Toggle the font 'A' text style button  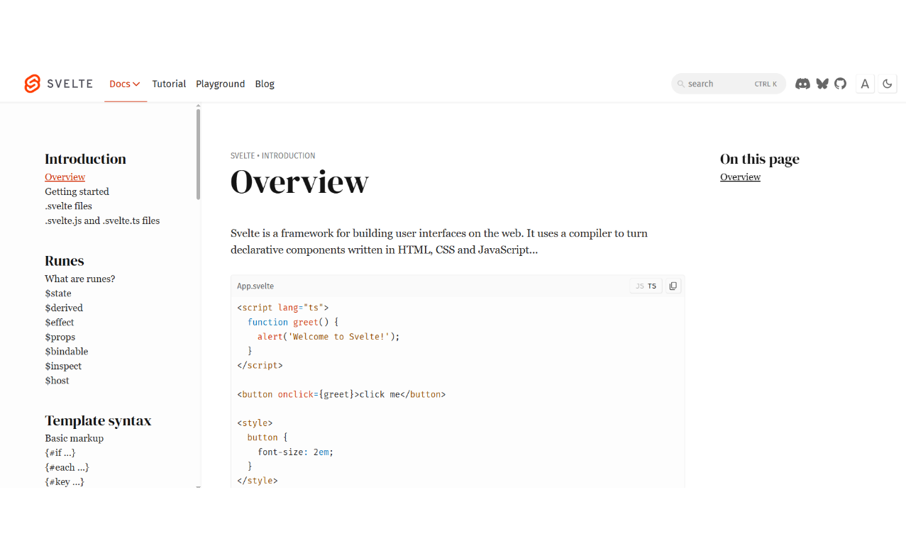(865, 84)
